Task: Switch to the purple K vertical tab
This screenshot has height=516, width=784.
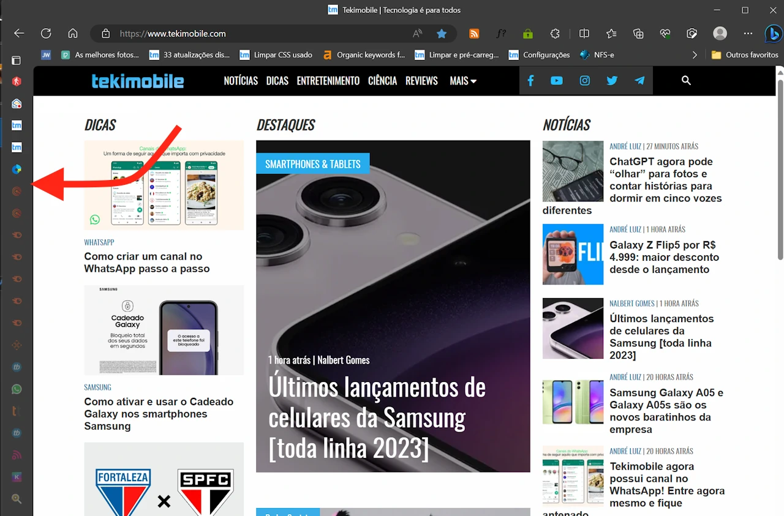Action: tap(17, 477)
